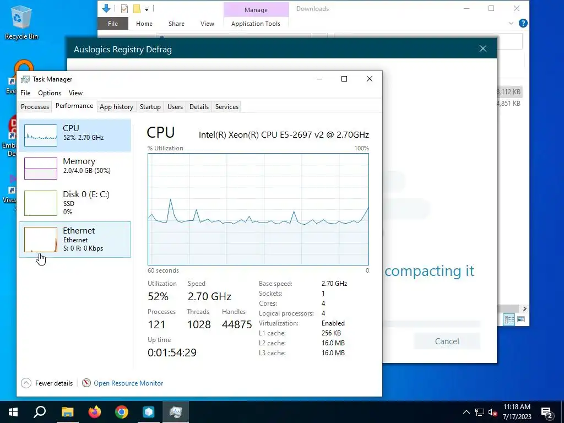Close the Auslogics Registry Defrag dialog
564x423 pixels.
482,48
